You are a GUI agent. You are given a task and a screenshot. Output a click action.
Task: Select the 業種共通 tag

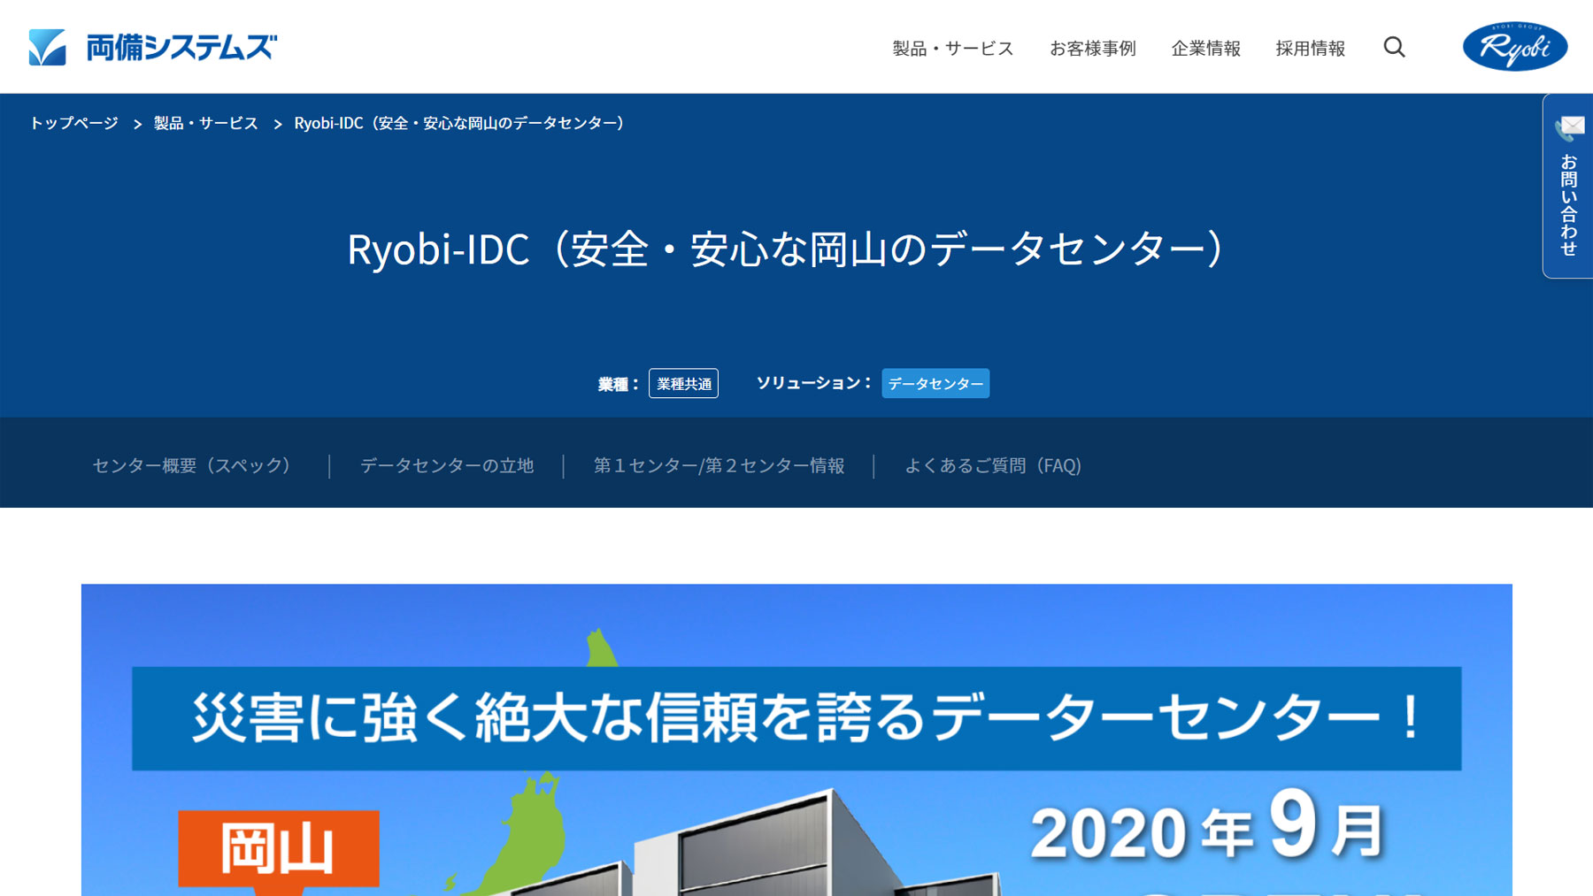(683, 383)
